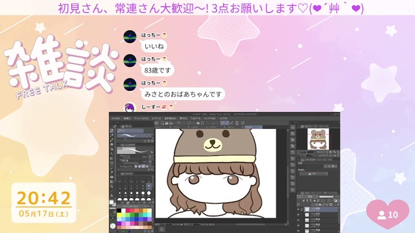
Task: Click the Fill bucket icon in the command bar
Action: point(198,123)
